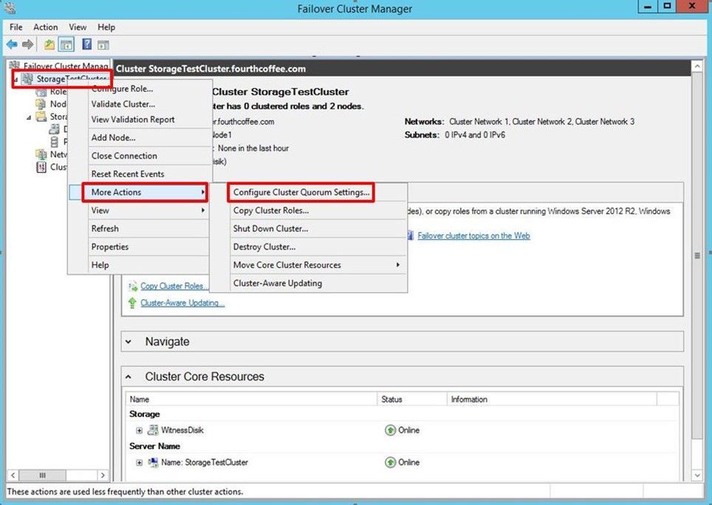
Task: Open the Action menu
Action: pos(45,27)
